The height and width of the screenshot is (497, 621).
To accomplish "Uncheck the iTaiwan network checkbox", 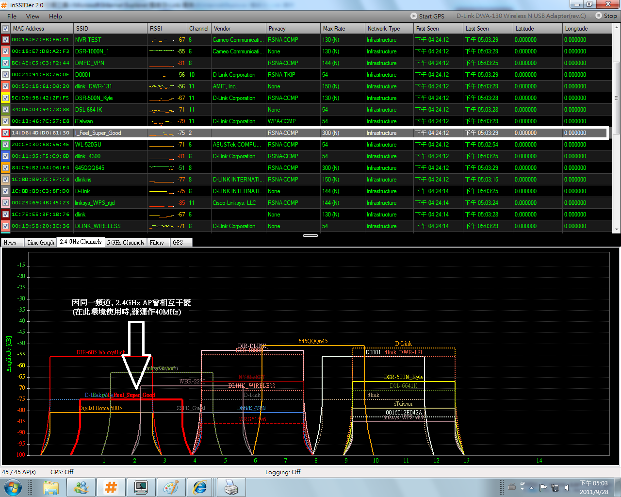I will tap(5, 121).
